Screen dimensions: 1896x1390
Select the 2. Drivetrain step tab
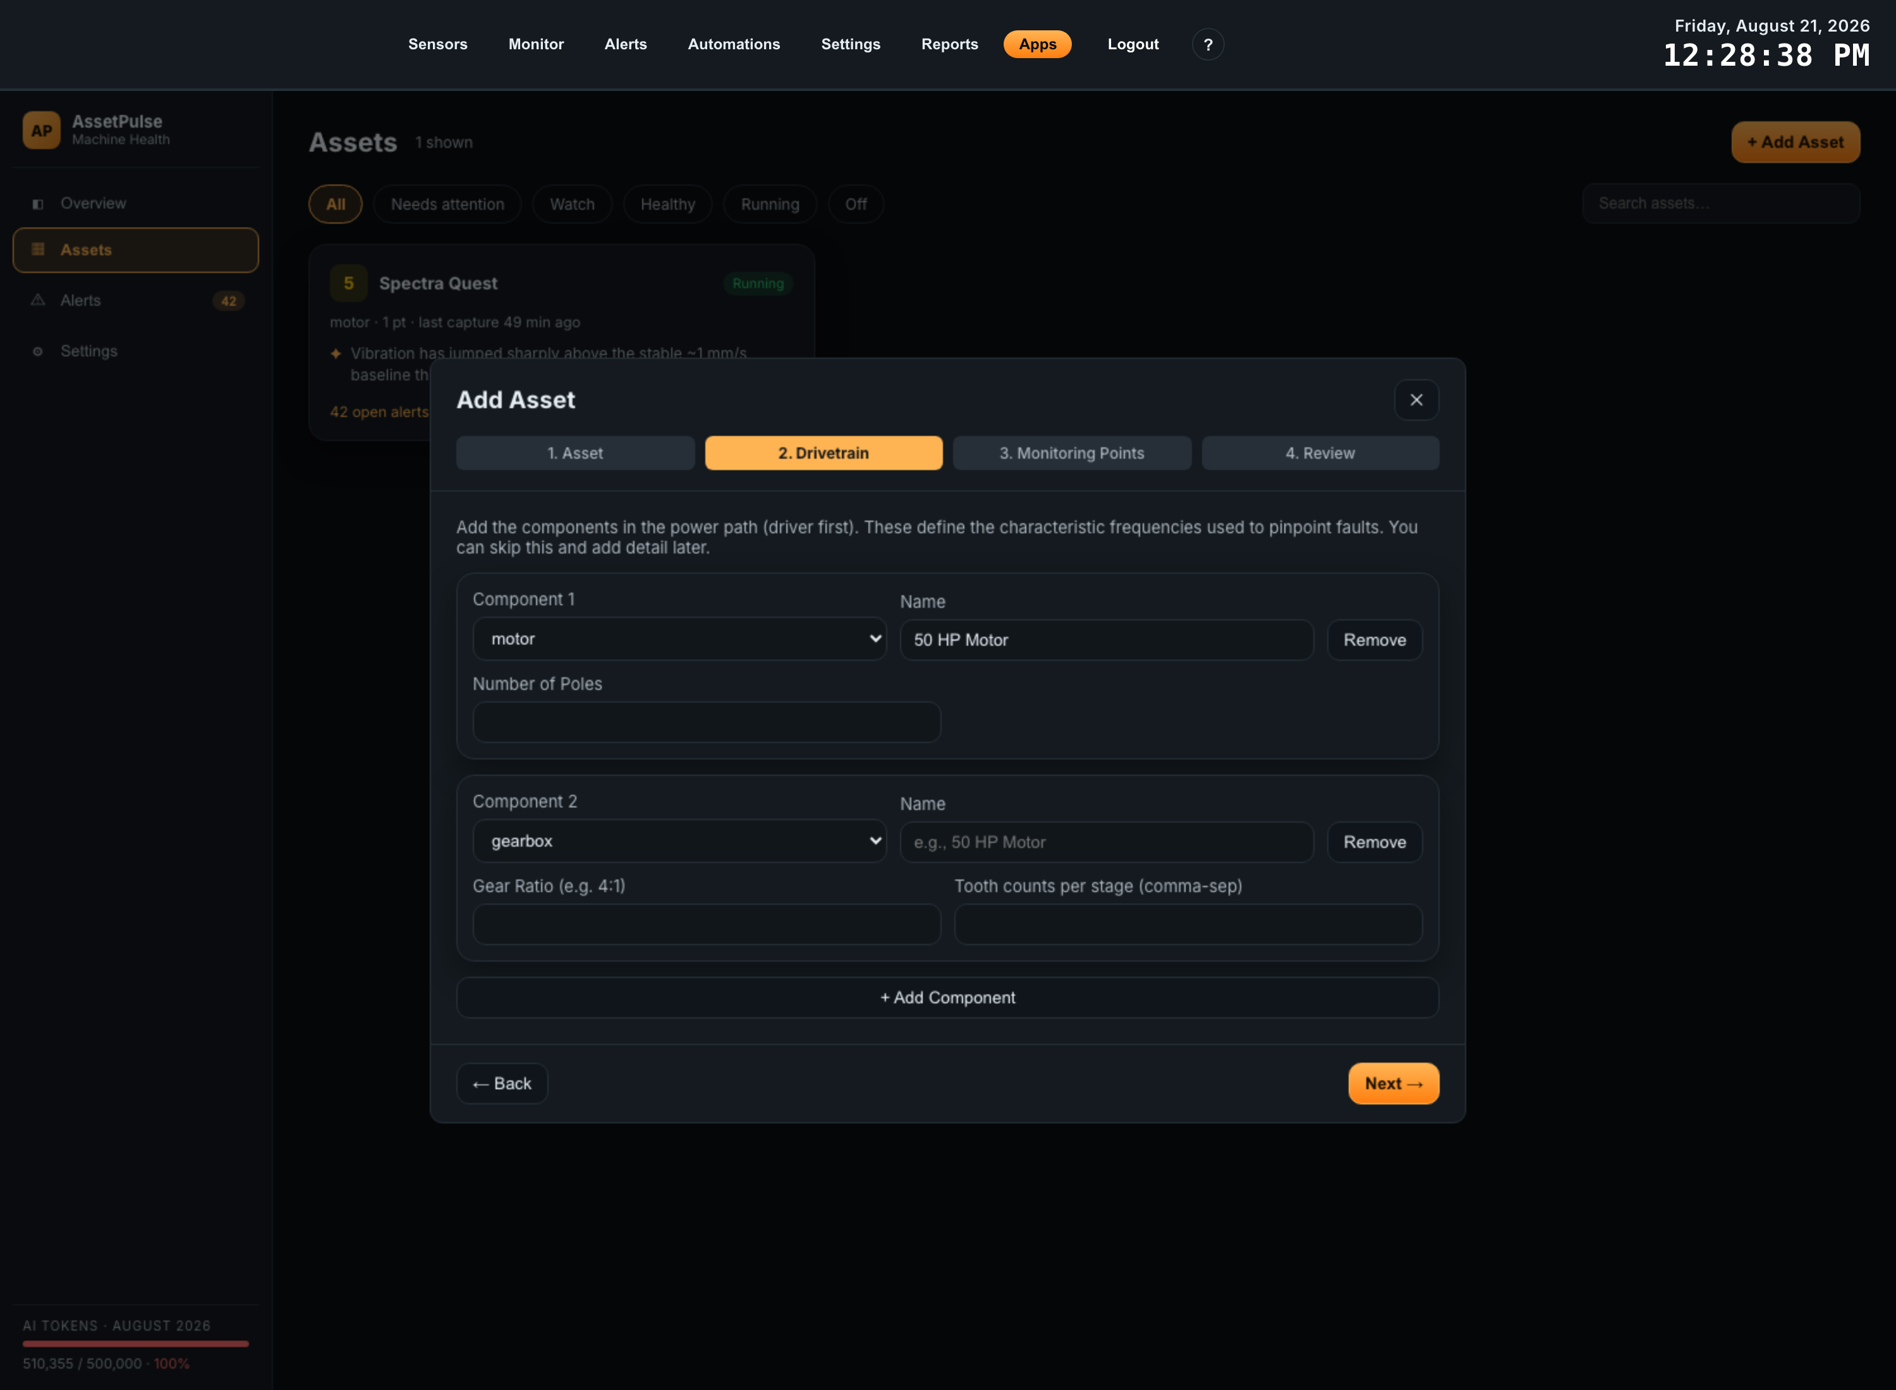(x=823, y=454)
